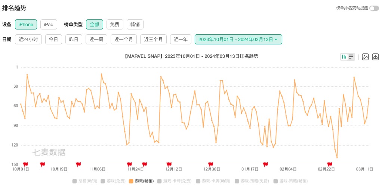Show the 游戏(免费) legend series

pyautogui.click(x=113, y=181)
